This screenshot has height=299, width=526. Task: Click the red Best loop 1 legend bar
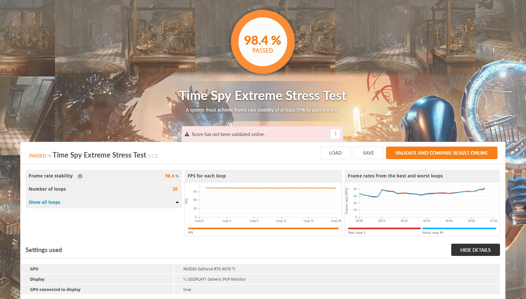pyautogui.click(x=384, y=229)
